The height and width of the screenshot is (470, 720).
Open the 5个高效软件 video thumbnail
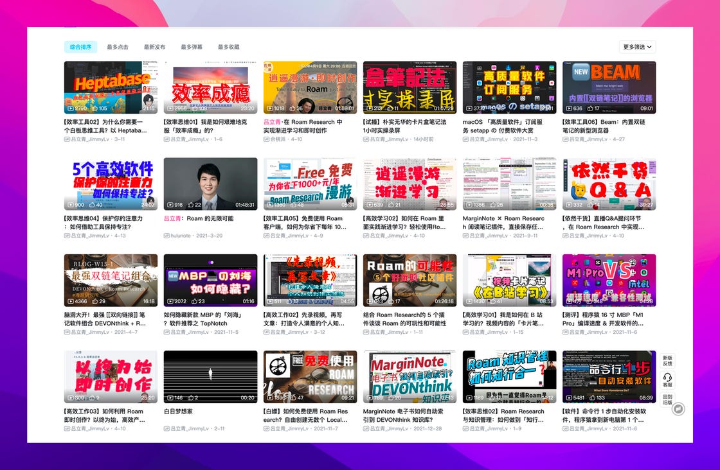click(x=111, y=184)
